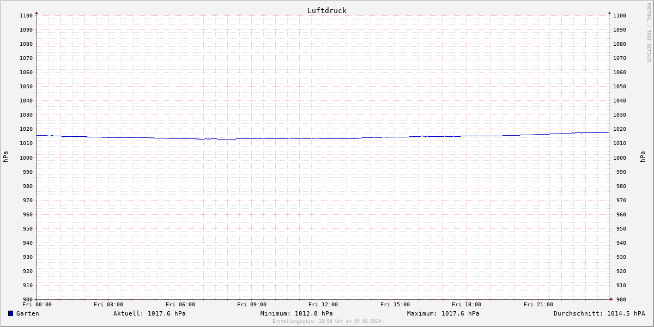Screen dimensions: 654x327
Task: Click the 1000 label on the left axis
Action: click(26, 158)
